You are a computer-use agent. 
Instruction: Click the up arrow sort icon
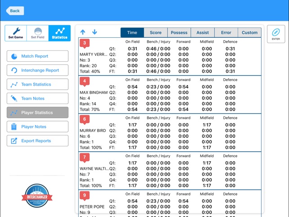[83, 32]
